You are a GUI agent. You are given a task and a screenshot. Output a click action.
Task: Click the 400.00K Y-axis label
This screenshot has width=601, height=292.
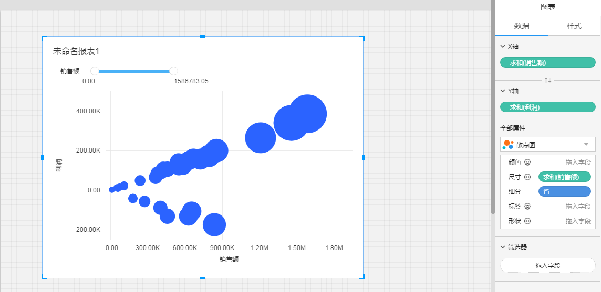(x=89, y=111)
